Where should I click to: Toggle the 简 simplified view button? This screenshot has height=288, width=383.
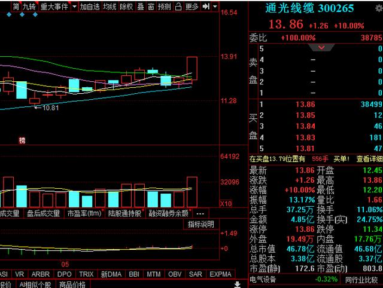click(x=16, y=7)
